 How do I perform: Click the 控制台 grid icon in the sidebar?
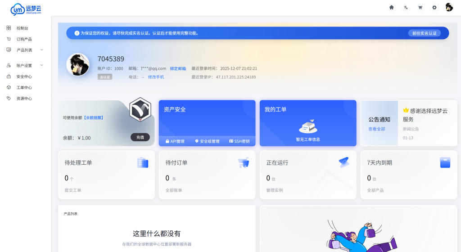9,28
